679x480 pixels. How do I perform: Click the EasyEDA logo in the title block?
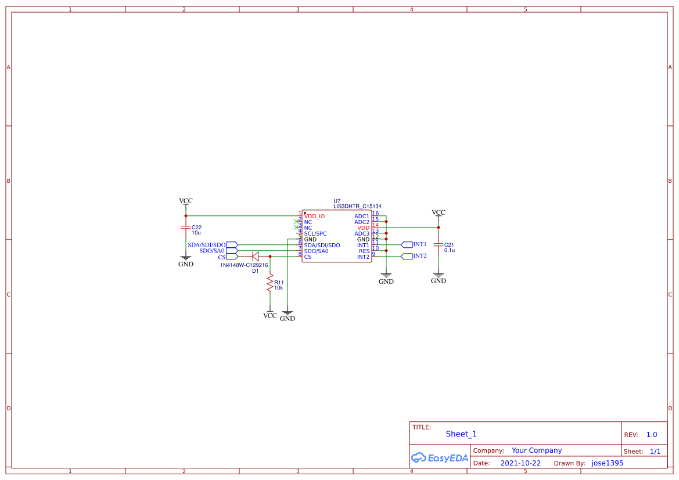point(440,457)
